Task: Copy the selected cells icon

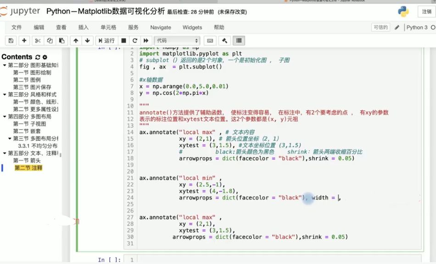Action: [x=50, y=41]
